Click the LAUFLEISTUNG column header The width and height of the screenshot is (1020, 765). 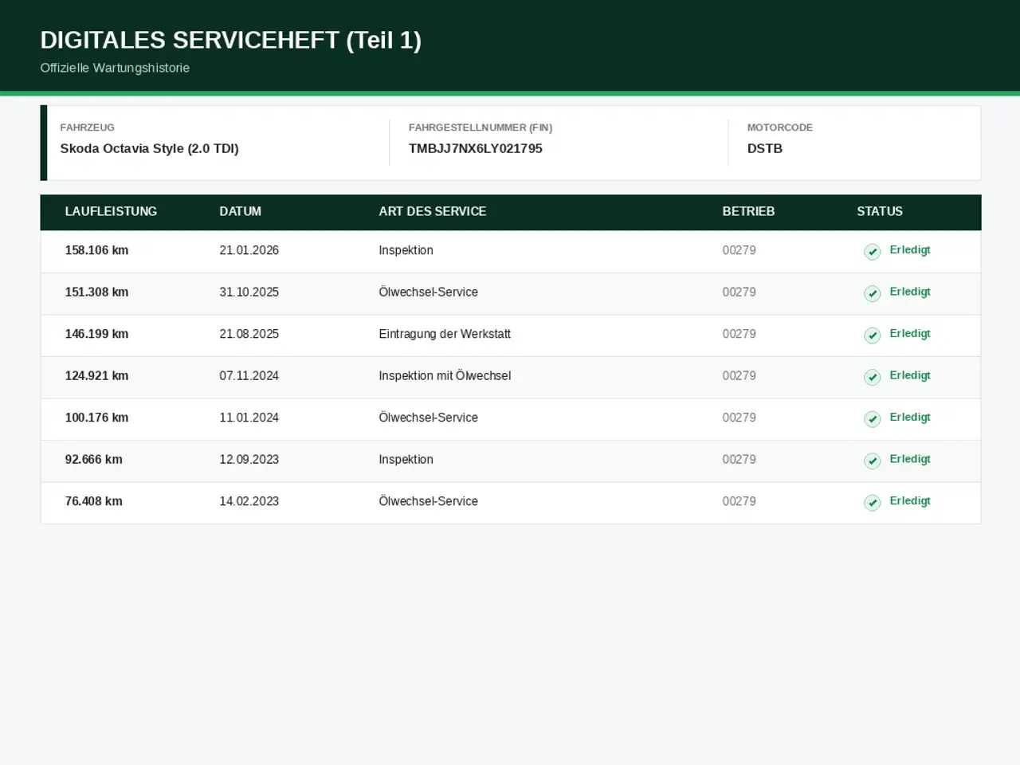pyautogui.click(x=111, y=211)
